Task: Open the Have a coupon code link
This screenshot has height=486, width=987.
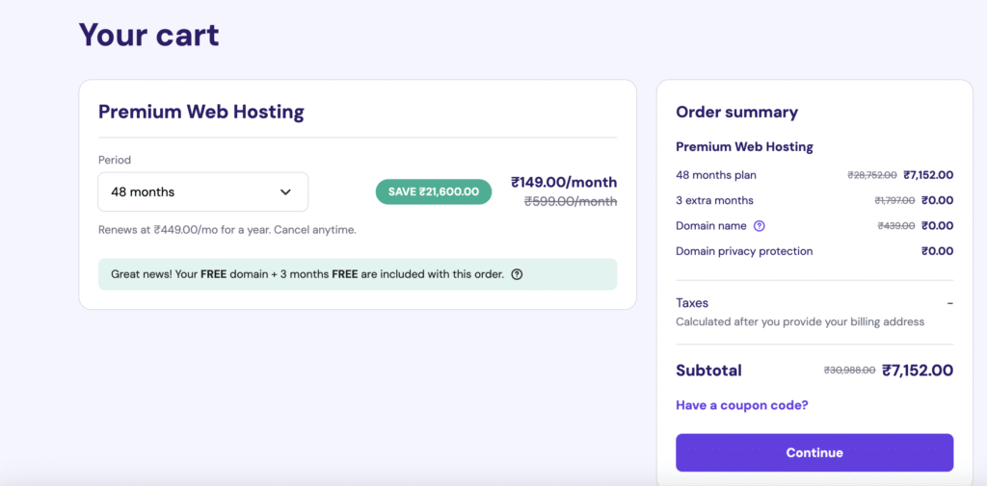Action: pyautogui.click(x=742, y=405)
